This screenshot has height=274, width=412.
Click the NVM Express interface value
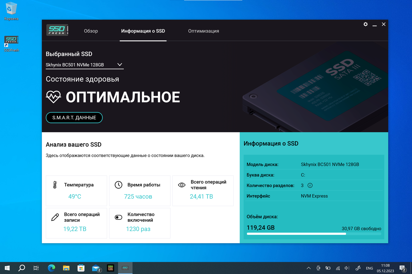314,196
